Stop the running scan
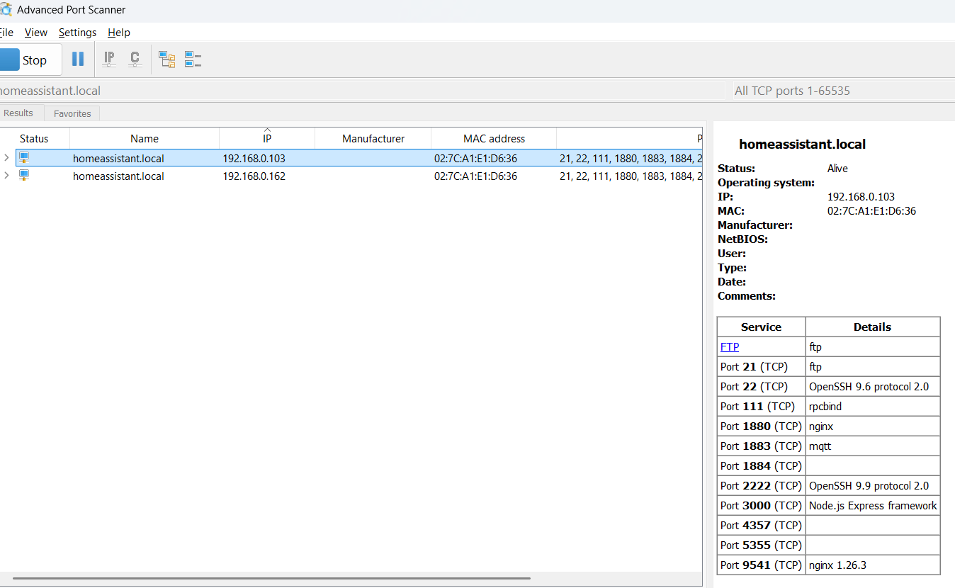 tap(30, 60)
